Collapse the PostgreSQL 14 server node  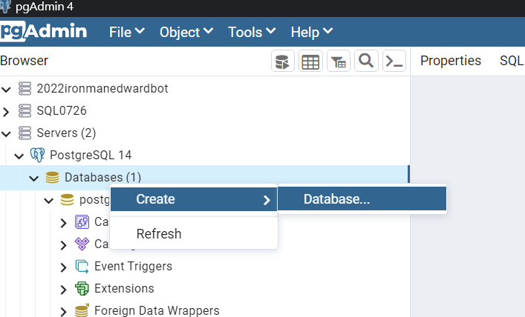19,156
